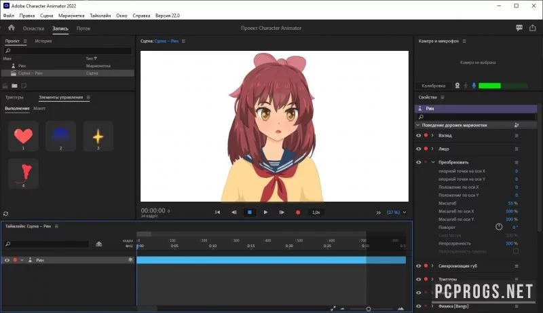Click refresh icon below controls panel
This screenshot has width=543, height=313.
(x=5, y=214)
